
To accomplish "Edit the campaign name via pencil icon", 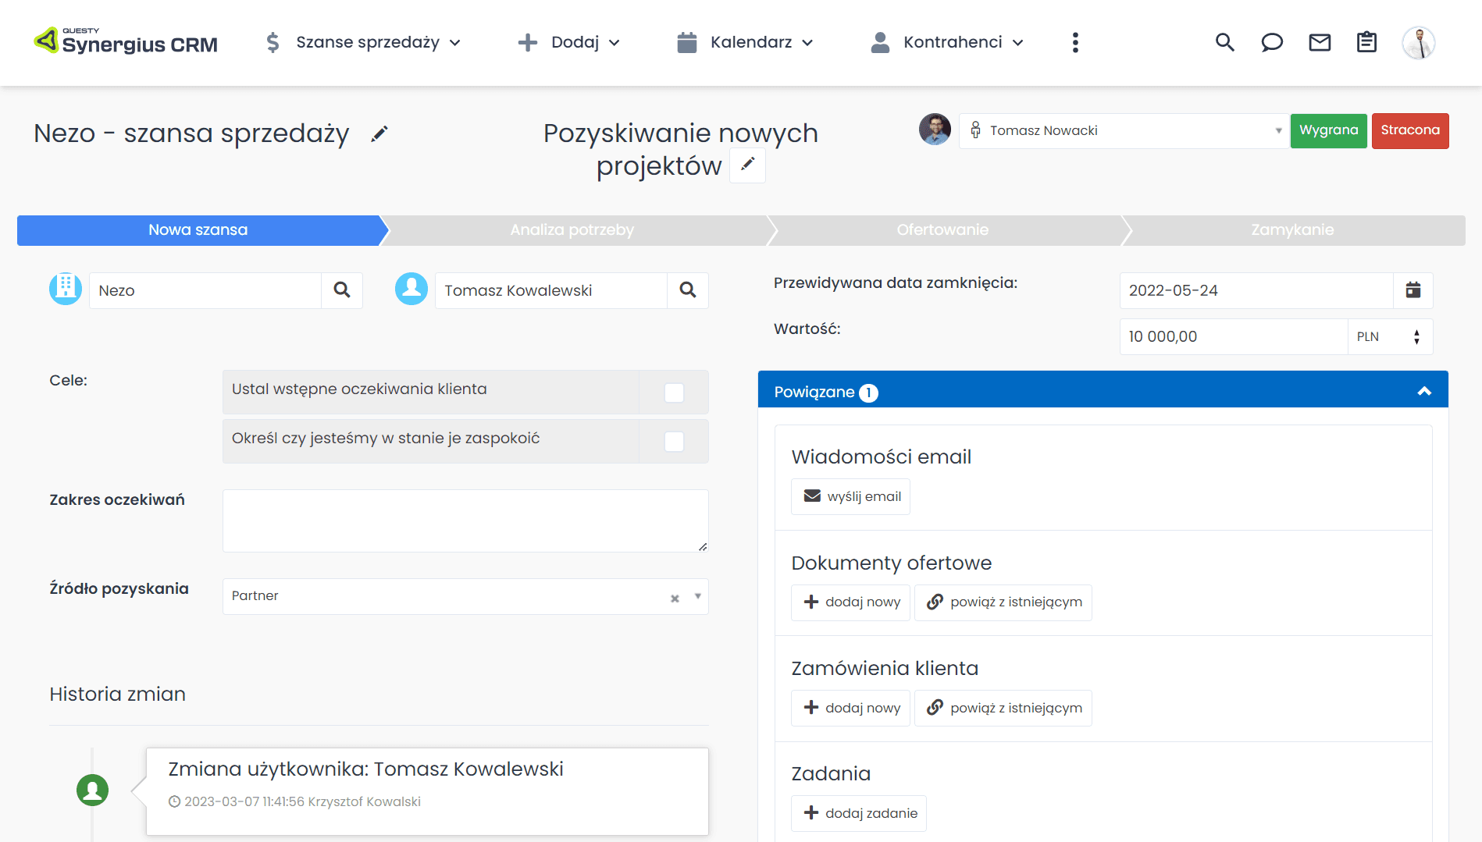I will pos(747,165).
